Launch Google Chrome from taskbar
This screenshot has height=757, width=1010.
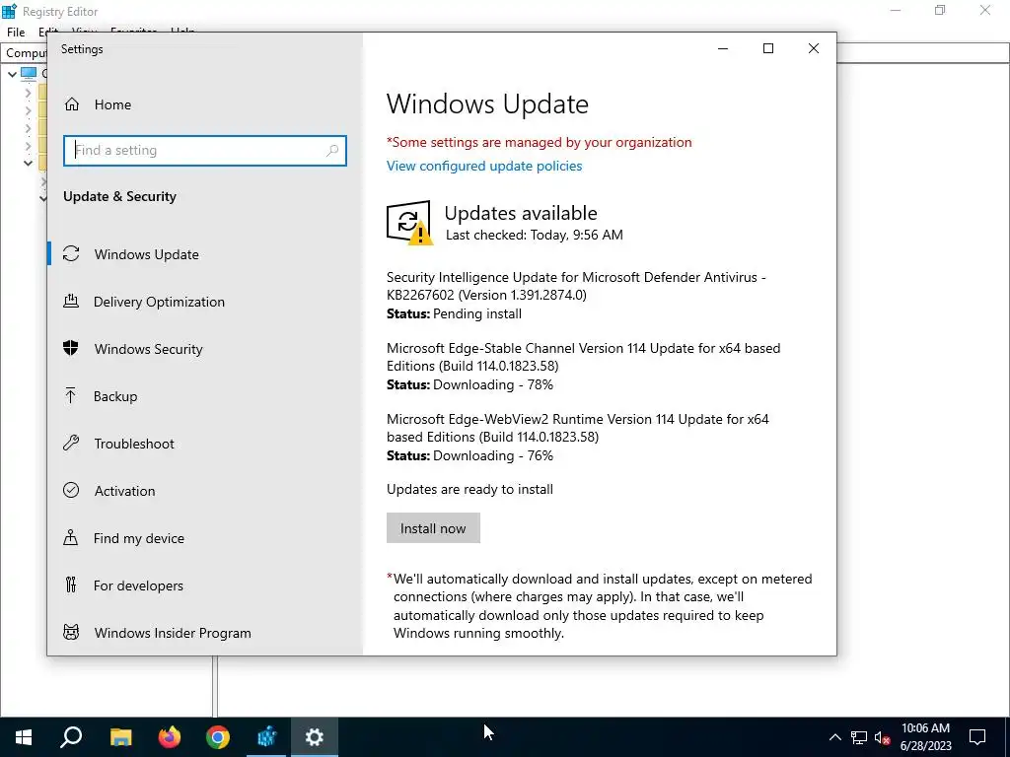(218, 737)
